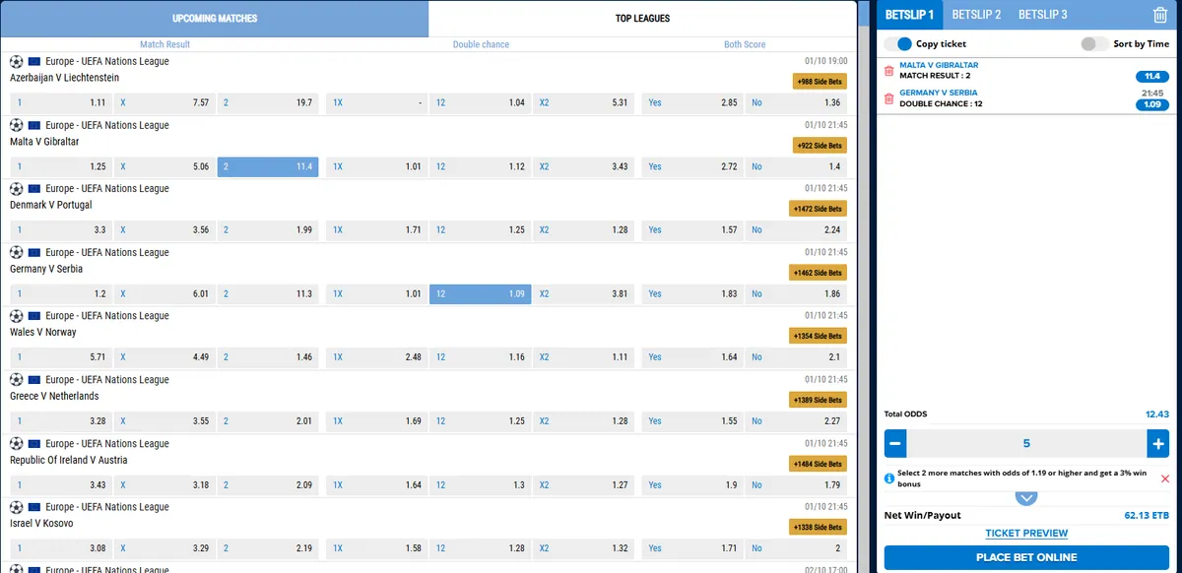Viewport: 1182px width, 573px height.
Task: Click soccer ball icon on Germany row
Action: coord(16,252)
